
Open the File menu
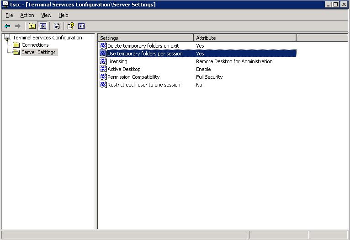9,15
